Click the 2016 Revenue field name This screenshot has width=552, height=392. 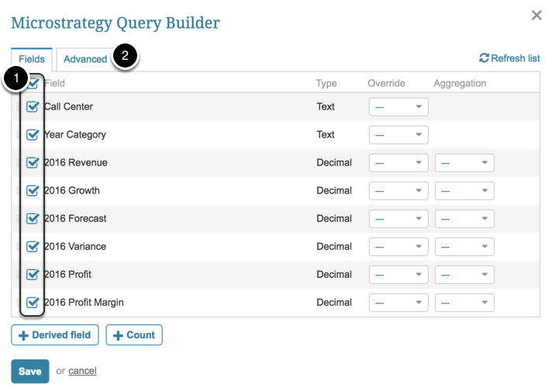point(76,162)
